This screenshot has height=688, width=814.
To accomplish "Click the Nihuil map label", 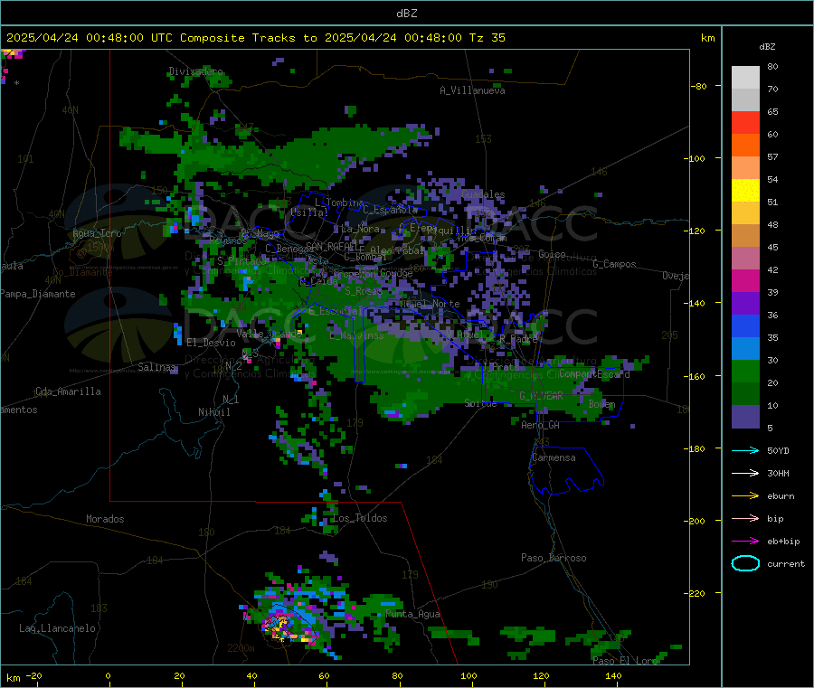I will pyautogui.click(x=214, y=412).
